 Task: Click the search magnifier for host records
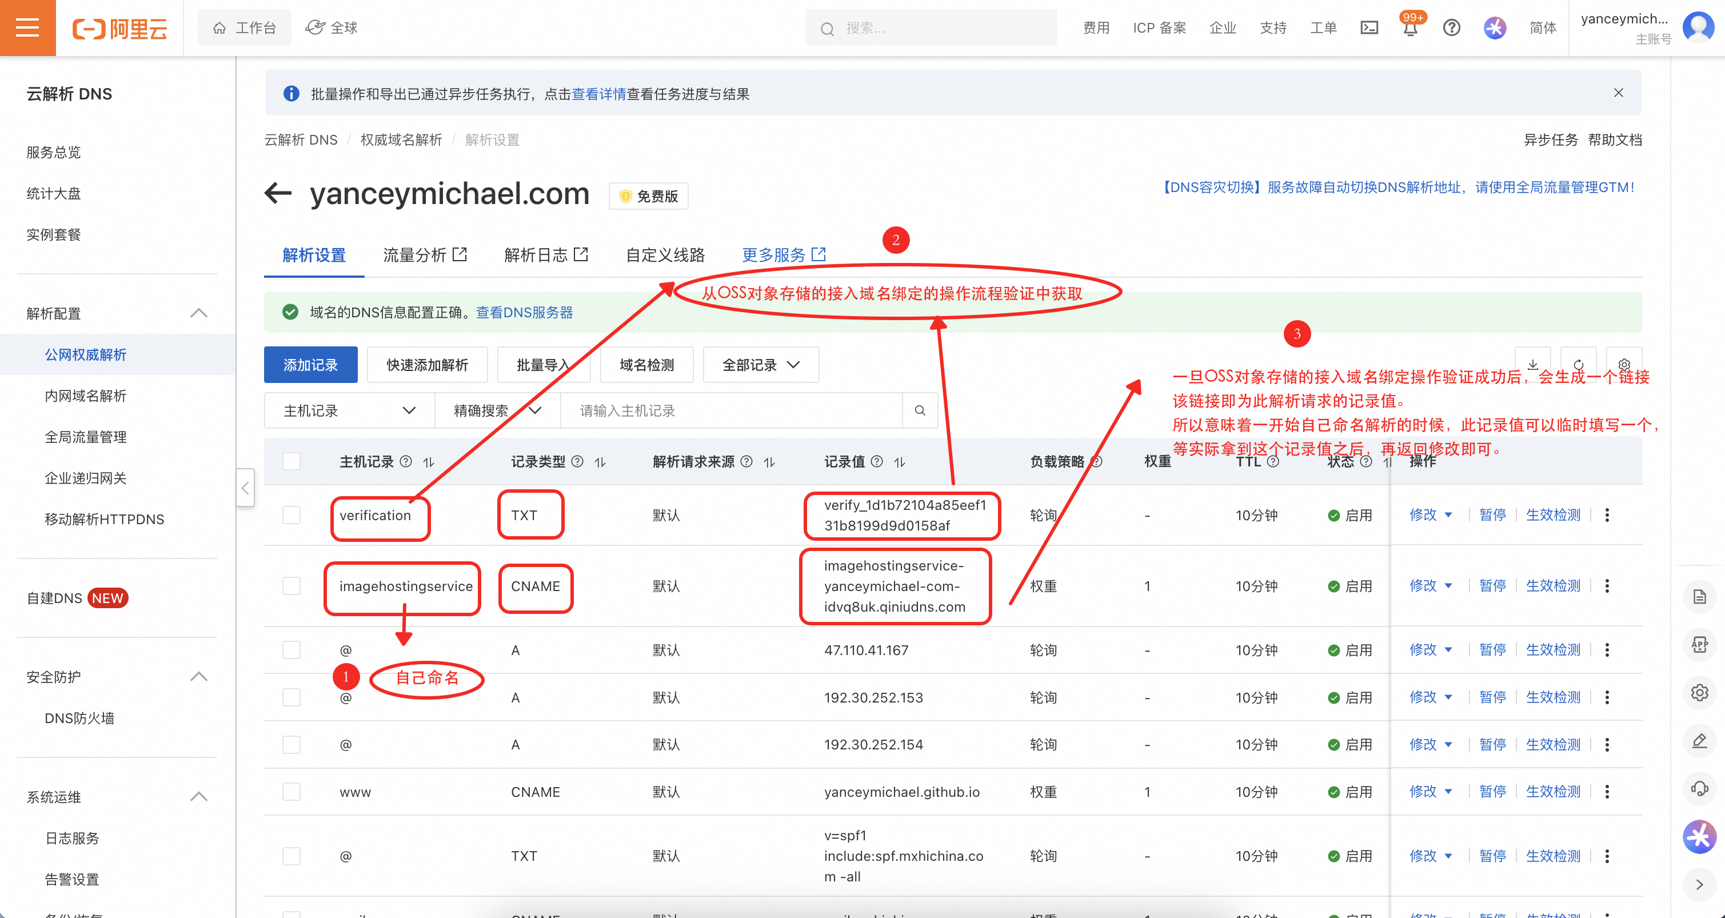920,410
